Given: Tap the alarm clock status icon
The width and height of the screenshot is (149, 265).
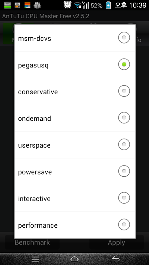Looking at the screenshot, I should (x=67, y=5).
